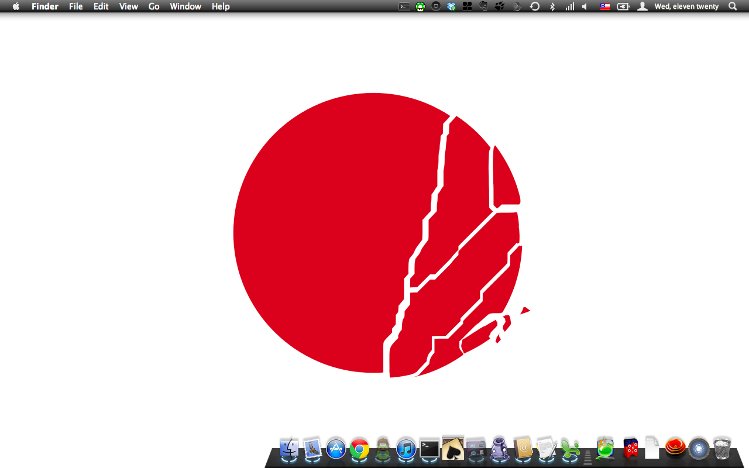
Task: Open the File menu
Action: [x=76, y=6]
